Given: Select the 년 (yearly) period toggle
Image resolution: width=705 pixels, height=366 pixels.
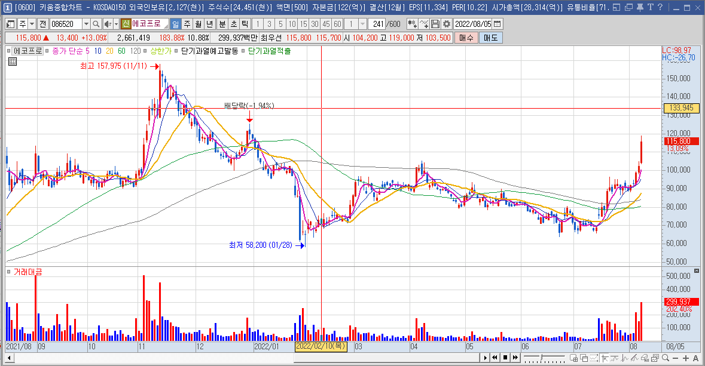Looking at the screenshot, I should pos(209,24).
